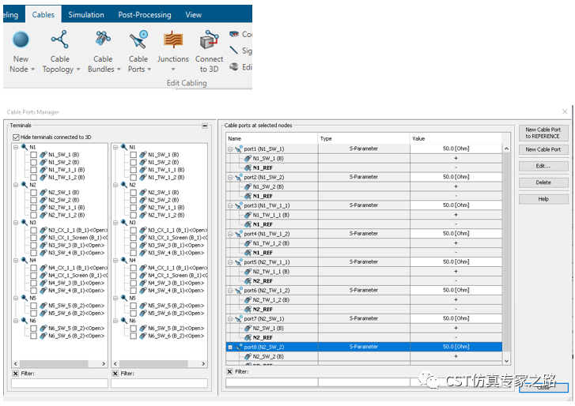Click the second terminals Filter input field

point(159,383)
